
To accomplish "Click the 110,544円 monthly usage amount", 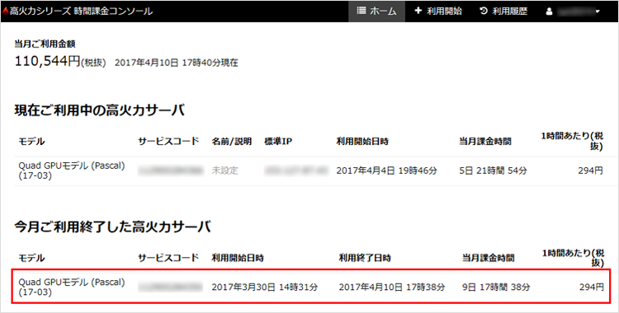I will pyautogui.click(x=47, y=61).
